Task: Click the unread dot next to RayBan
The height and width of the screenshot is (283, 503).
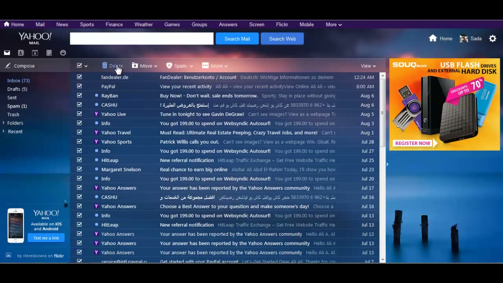Action: point(96,96)
